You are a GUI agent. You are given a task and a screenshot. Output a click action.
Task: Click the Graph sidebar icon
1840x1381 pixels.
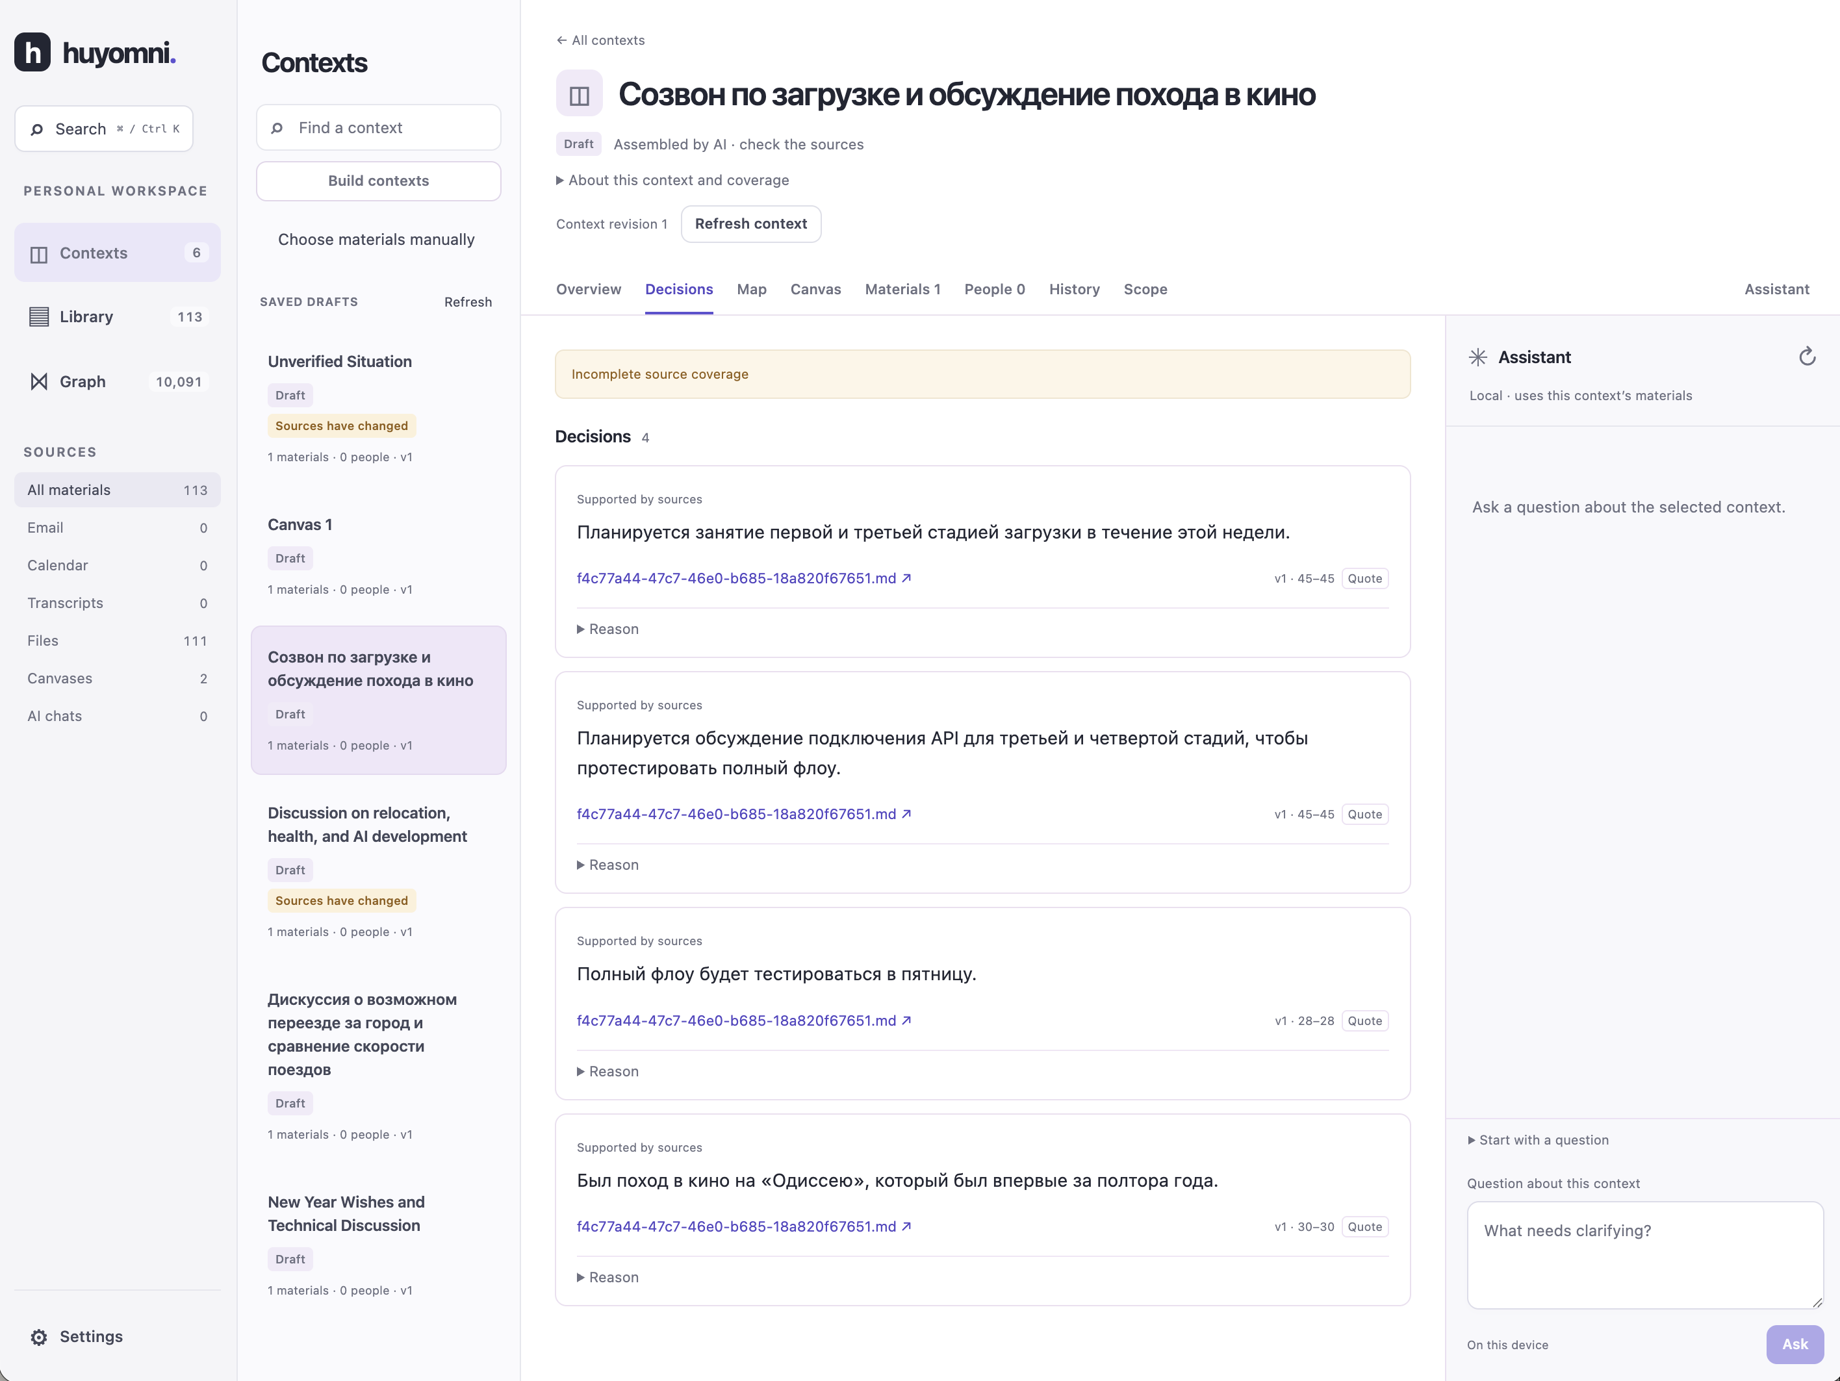[x=38, y=381]
